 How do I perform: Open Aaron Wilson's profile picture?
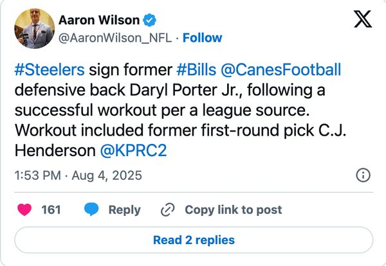coord(32,29)
